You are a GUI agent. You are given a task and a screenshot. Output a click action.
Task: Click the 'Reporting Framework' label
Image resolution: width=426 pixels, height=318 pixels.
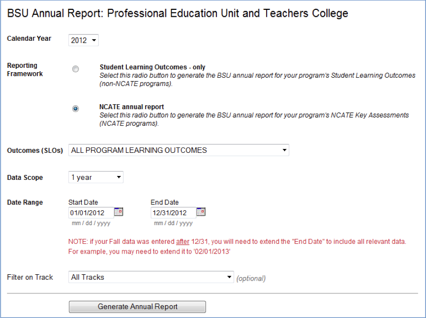pos(25,70)
